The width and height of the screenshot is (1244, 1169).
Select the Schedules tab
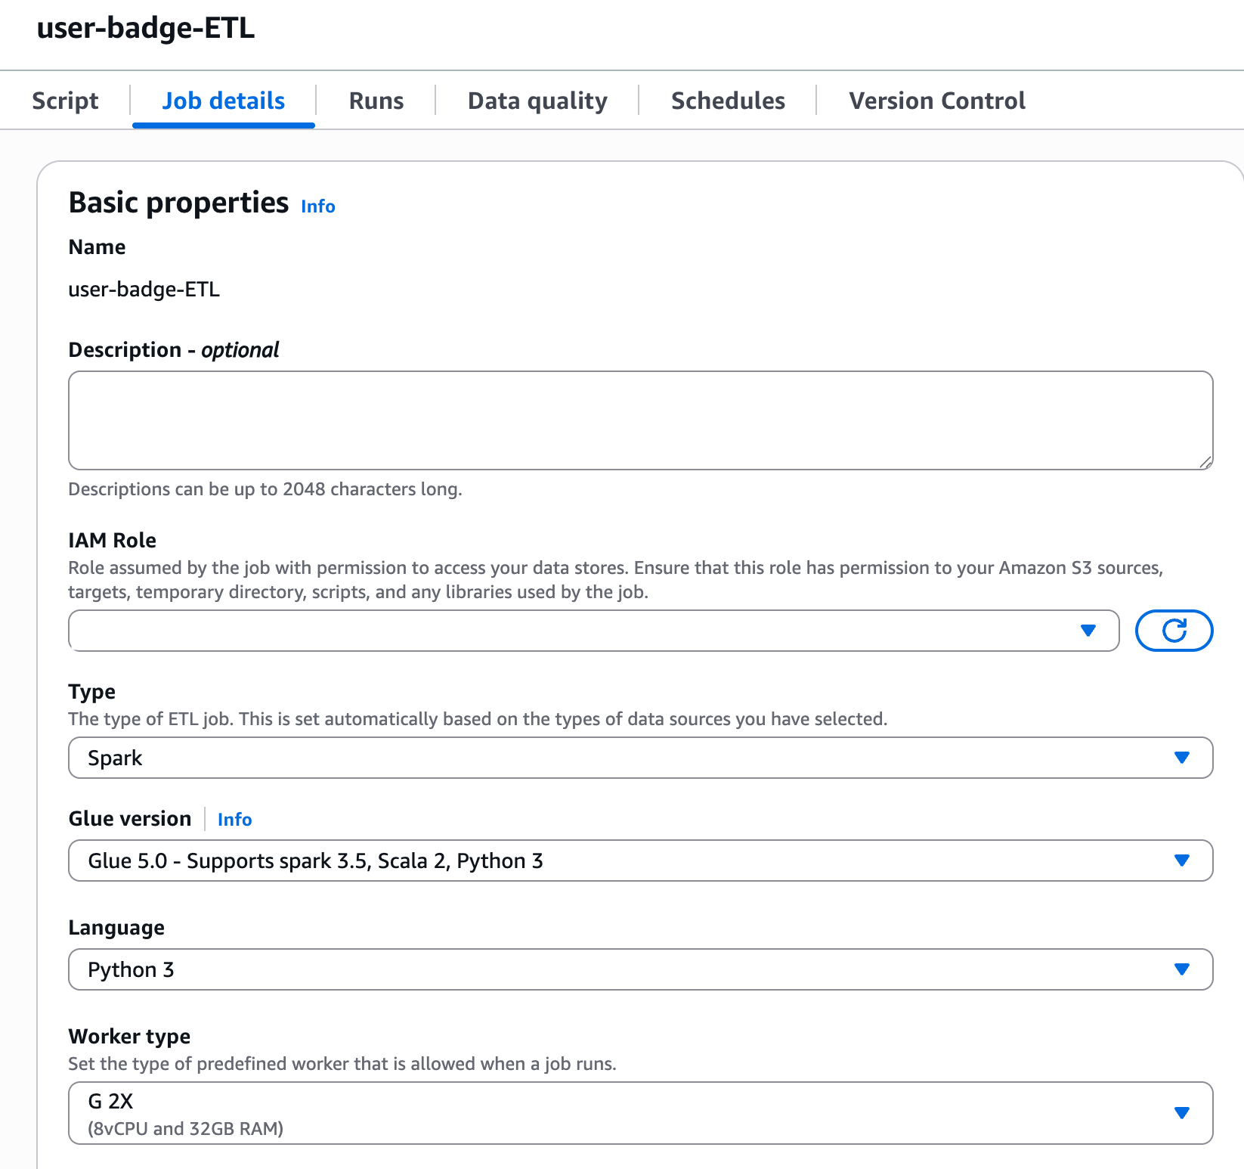click(728, 101)
